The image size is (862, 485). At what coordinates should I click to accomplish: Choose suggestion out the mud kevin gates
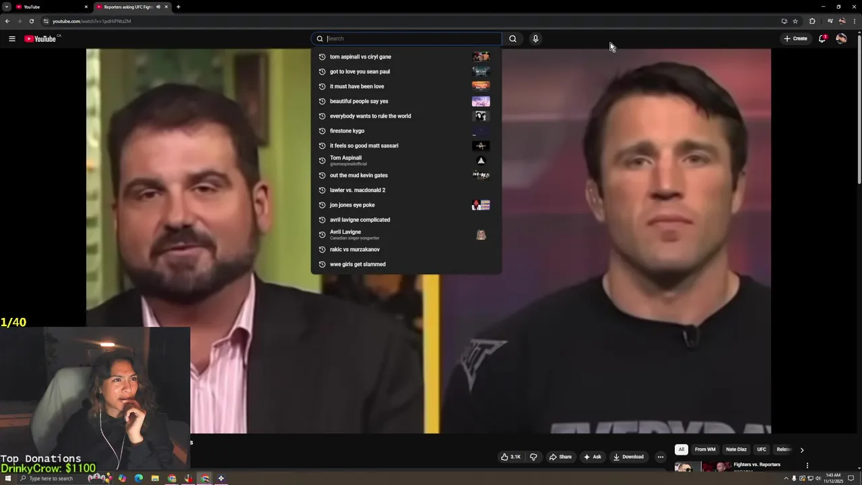click(406, 175)
